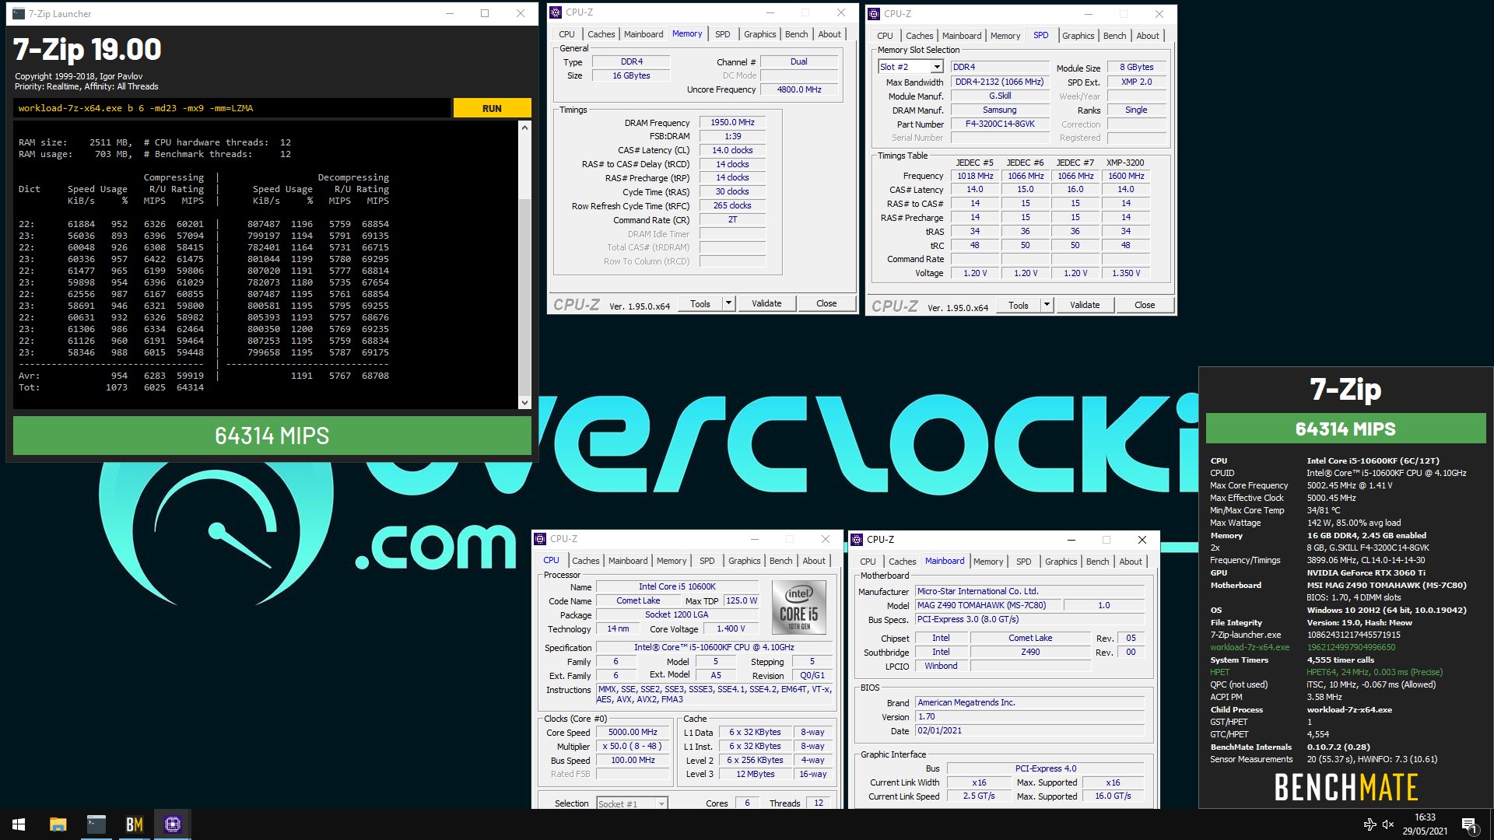Click Tools button in CPU-Z SPD window

tap(1019, 305)
